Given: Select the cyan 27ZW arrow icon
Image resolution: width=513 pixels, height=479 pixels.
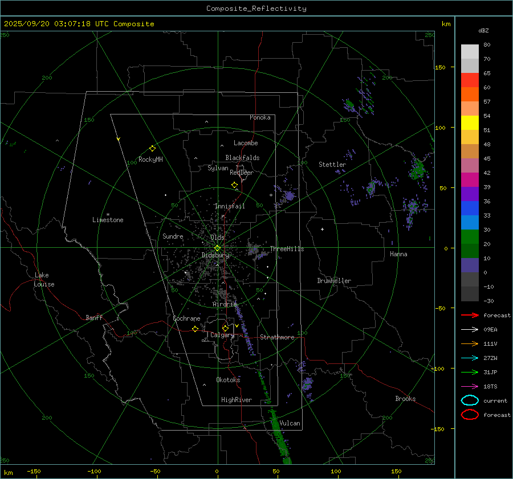Looking at the screenshot, I should [470, 358].
